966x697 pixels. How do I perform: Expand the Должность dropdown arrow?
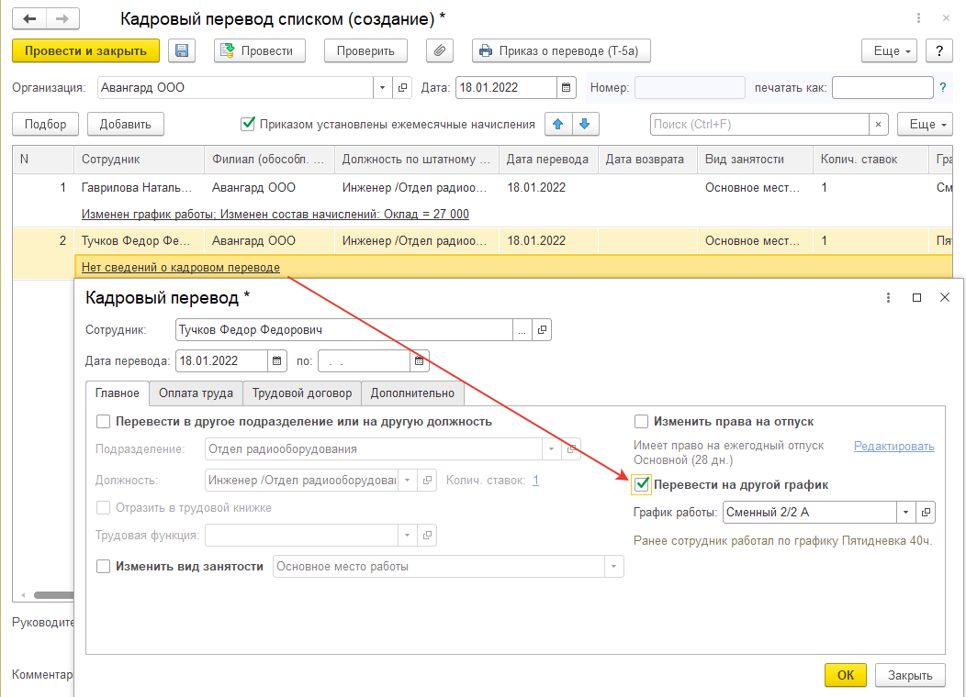pyautogui.click(x=407, y=481)
